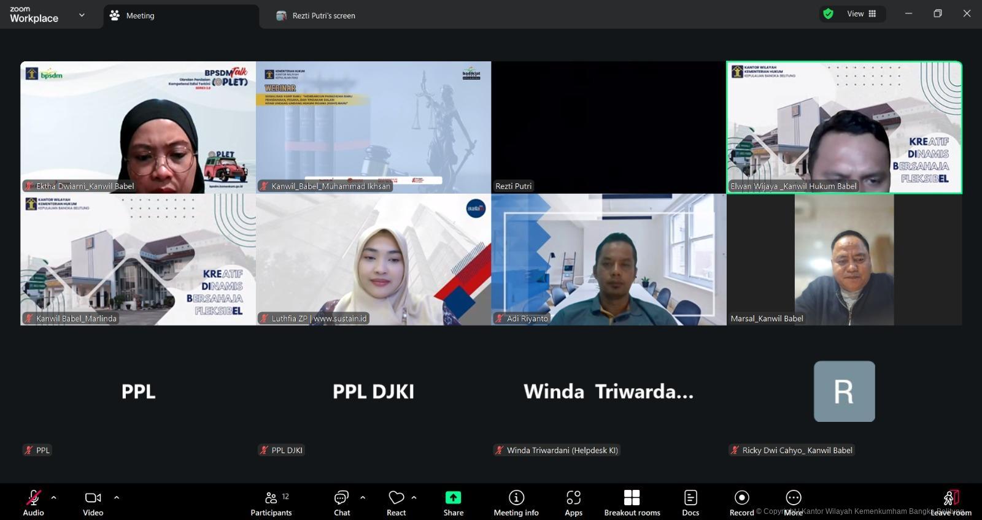Select Winda Triwardani participant tile
This screenshot has height=520, width=982.
click(x=609, y=391)
